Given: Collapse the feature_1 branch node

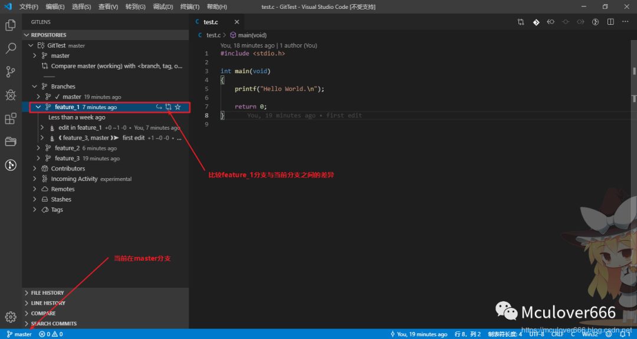Looking at the screenshot, I should tap(38, 107).
